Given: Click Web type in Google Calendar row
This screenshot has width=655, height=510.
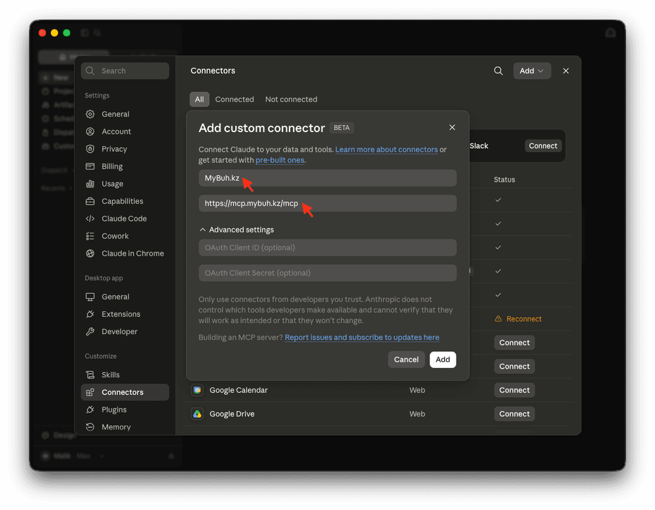Looking at the screenshot, I should tap(417, 390).
